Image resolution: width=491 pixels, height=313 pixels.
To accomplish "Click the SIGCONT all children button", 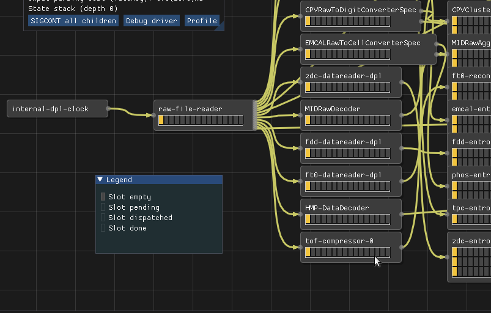I will click(x=73, y=21).
